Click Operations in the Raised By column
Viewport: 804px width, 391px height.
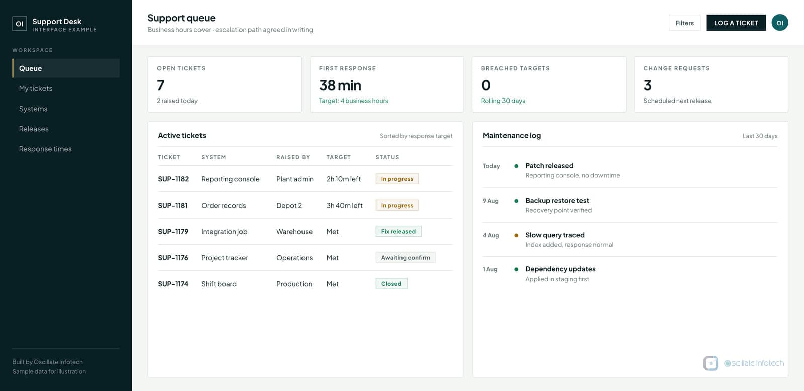[294, 258]
